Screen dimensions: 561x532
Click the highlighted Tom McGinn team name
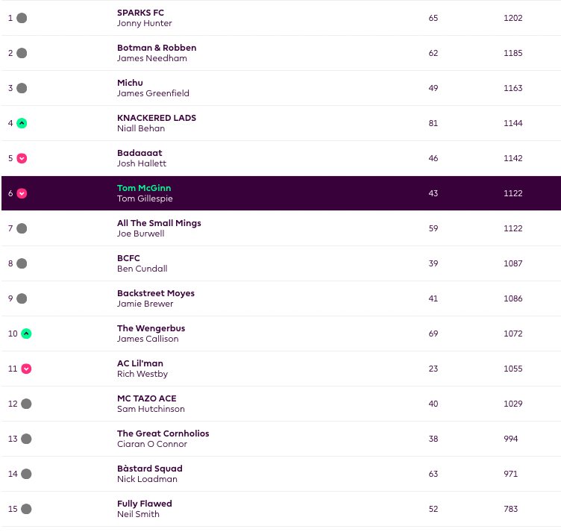[x=144, y=188]
